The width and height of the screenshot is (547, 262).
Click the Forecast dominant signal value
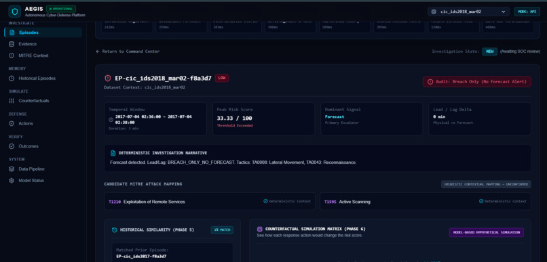pos(334,117)
